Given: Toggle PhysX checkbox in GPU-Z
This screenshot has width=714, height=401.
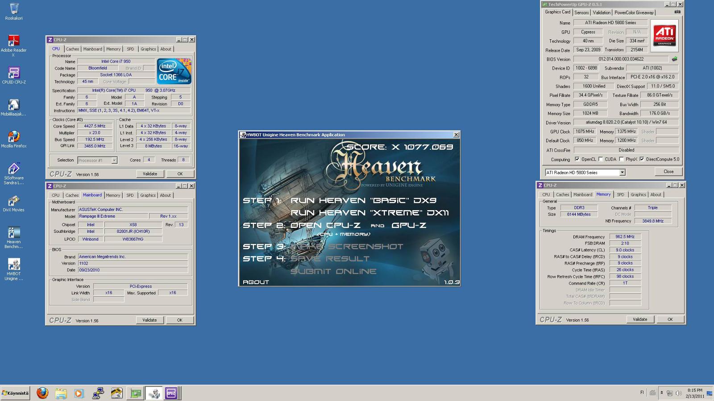Looking at the screenshot, I should click(x=621, y=159).
